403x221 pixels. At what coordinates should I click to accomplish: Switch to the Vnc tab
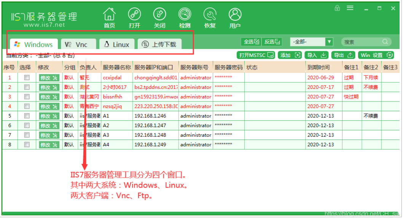(x=78, y=44)
